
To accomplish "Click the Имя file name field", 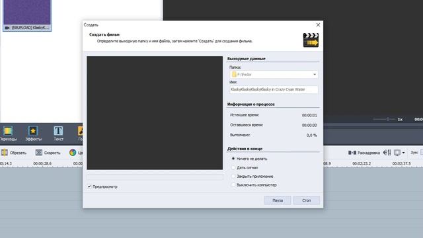I will click(x=274, y=89).
